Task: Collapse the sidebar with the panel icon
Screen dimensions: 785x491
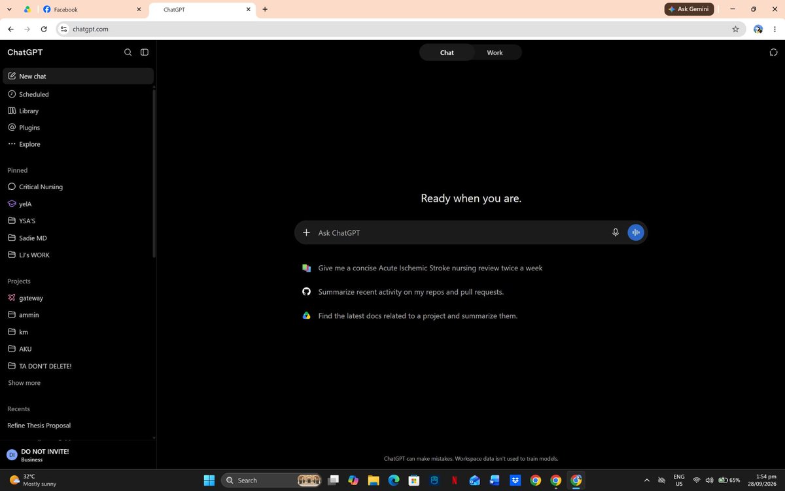Action: click(x=145, y=52)
